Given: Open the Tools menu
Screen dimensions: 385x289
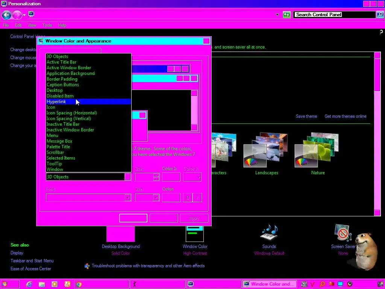Looking at the screenshot, I should click(x=47, y=25).
